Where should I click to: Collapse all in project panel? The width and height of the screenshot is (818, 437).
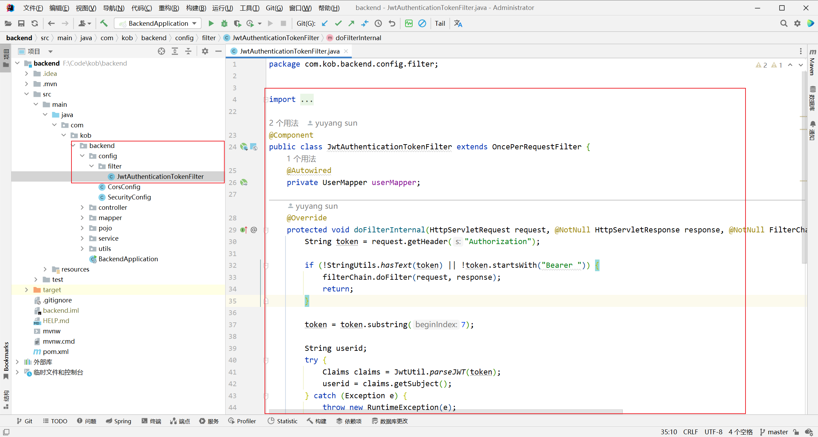click(x=188, y=51)
